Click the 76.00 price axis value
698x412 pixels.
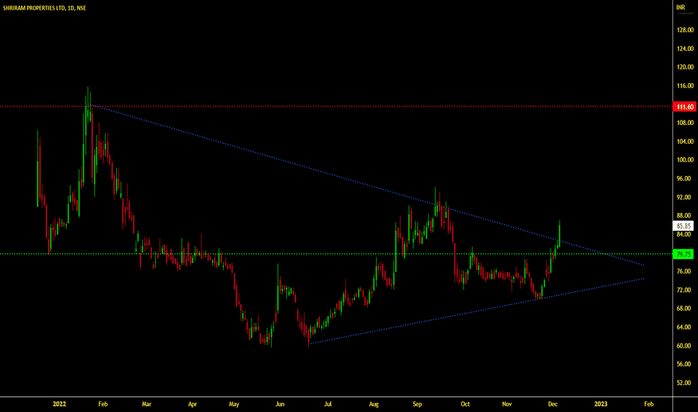click(684, 271)
